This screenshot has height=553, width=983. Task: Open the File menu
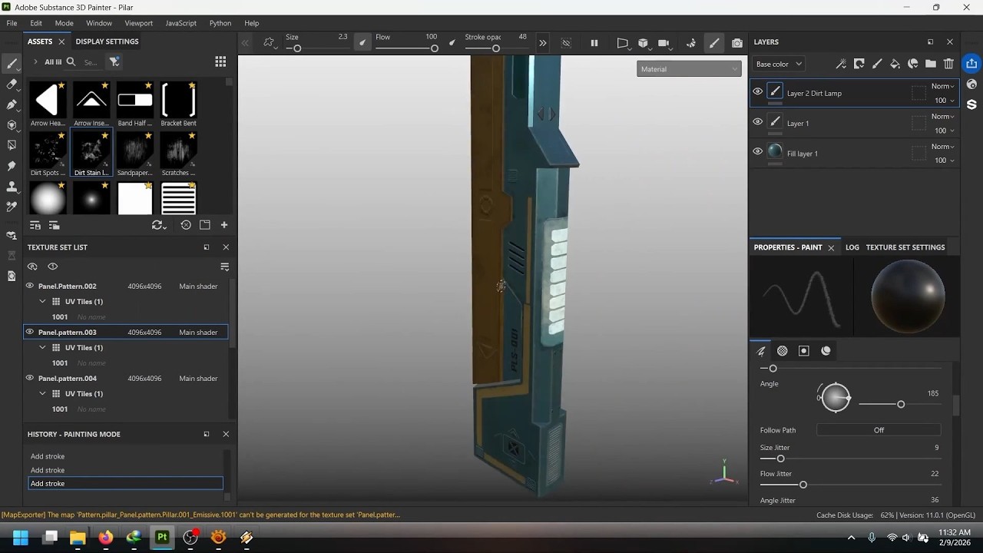tap(12, 23)
